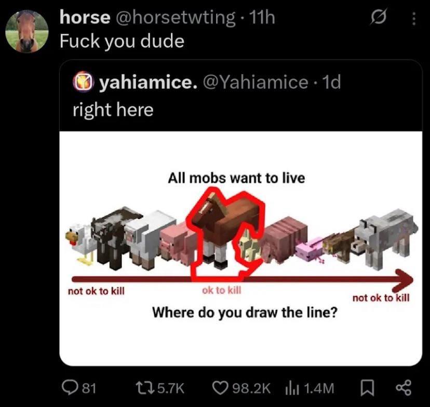Open horse's profile avatar

[x=27, y=31]
